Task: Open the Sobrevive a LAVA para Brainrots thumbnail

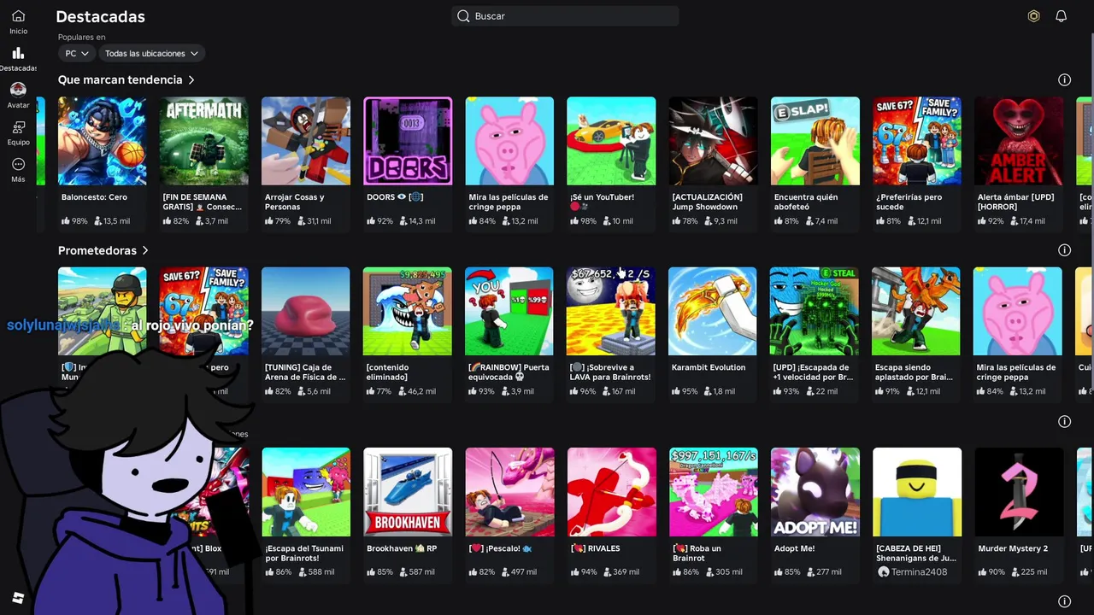Action: (611, 311)
